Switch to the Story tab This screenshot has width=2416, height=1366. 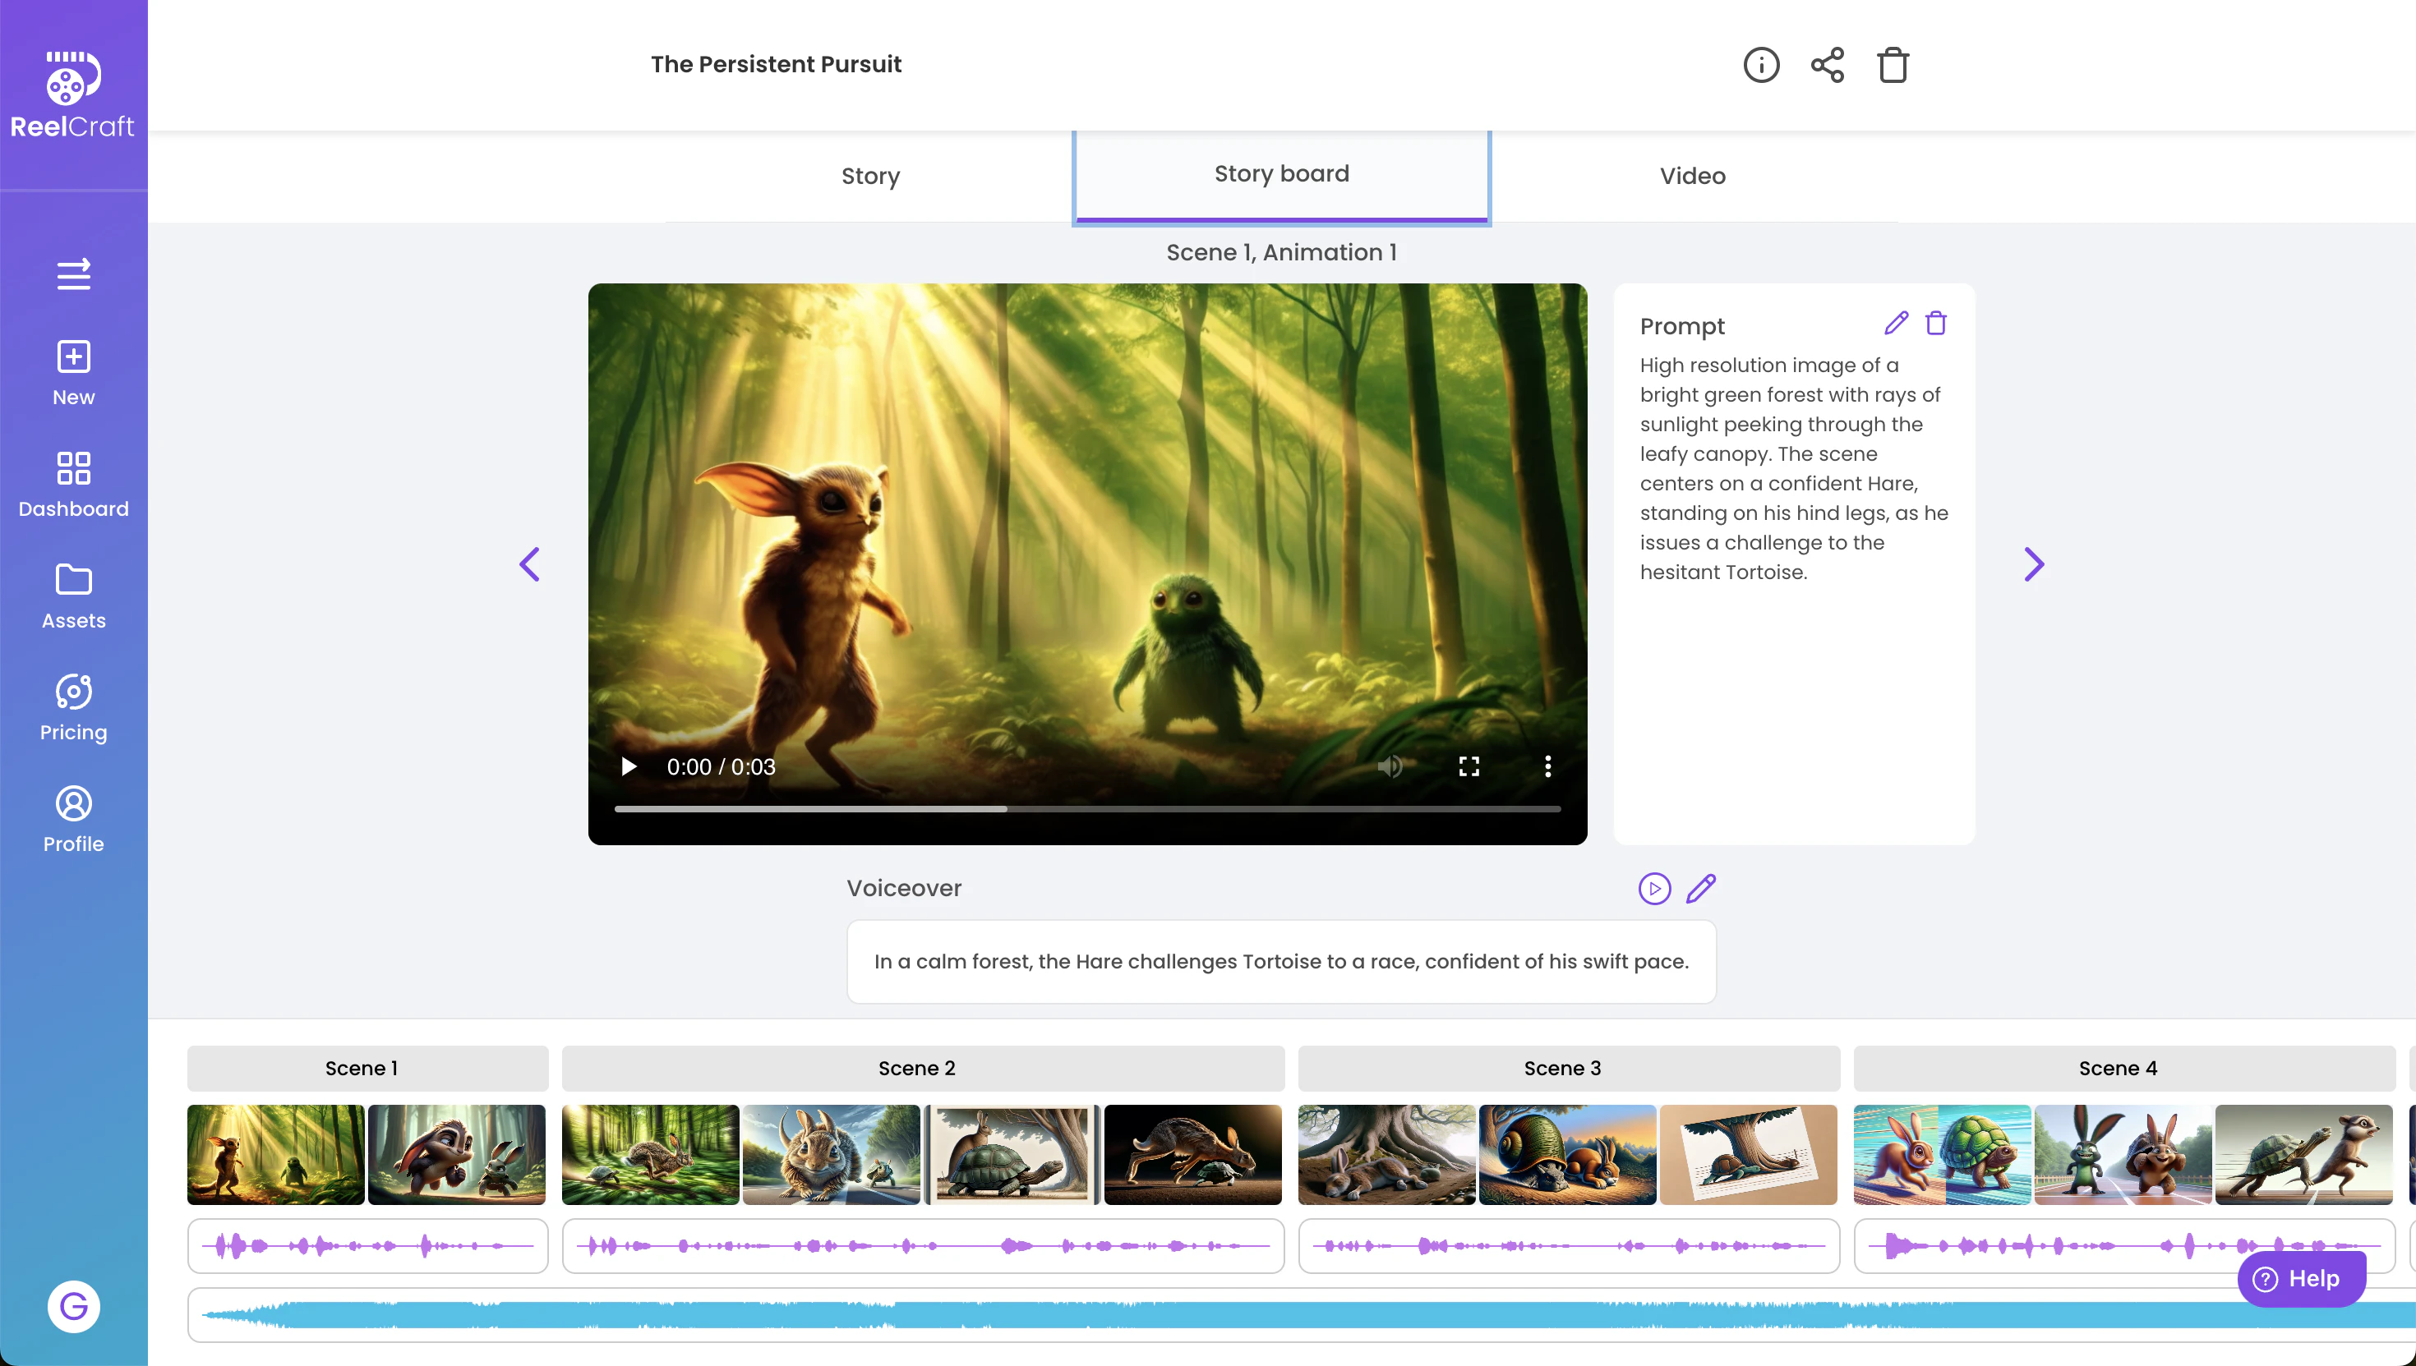tap(869, 176)
